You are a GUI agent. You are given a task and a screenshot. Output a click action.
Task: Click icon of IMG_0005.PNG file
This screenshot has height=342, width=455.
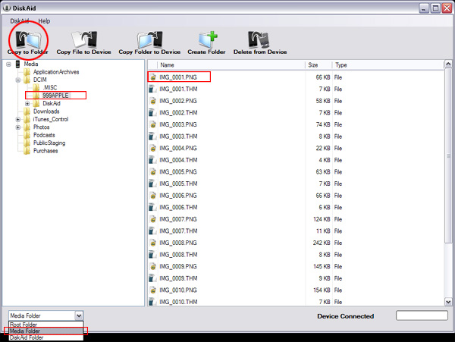[152, 171]
